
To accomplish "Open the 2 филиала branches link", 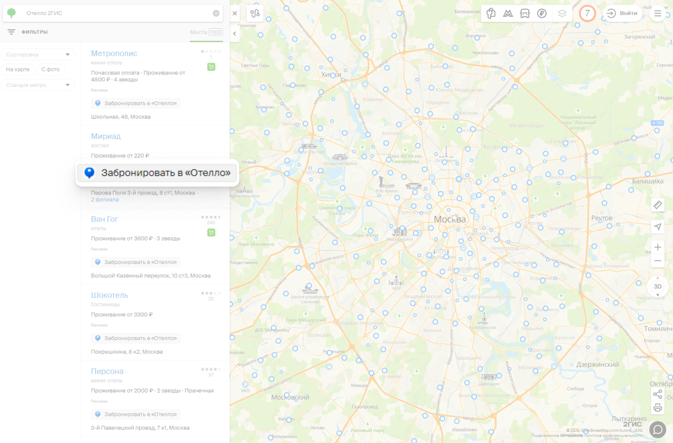I will 105,200.
